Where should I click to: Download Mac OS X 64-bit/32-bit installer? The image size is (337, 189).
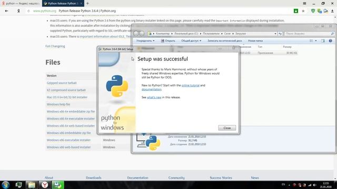(x=67, y=97)
